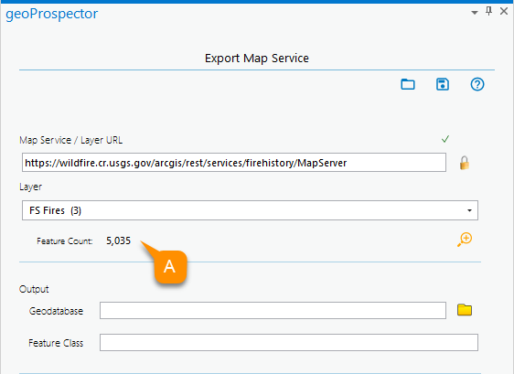Click the geoProspector pane title
The height and width of the screenshot is (374, 514).
[x=52, y=14]
